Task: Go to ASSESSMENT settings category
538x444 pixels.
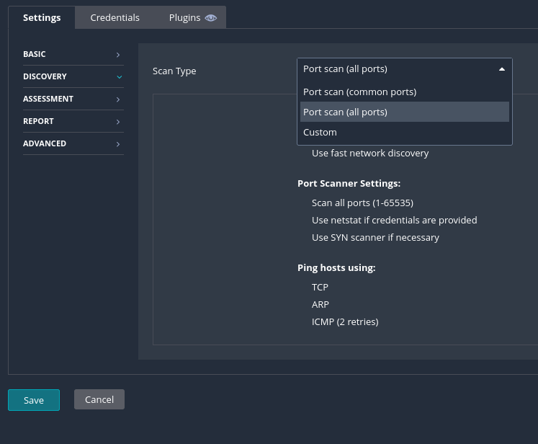Action: tap(48, 99)
